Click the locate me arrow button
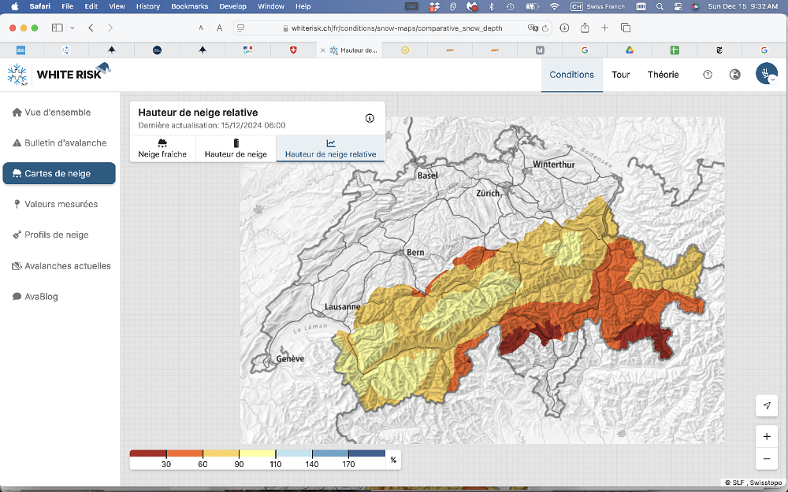The width and height of the screenshot is (788, 492). 767,405
